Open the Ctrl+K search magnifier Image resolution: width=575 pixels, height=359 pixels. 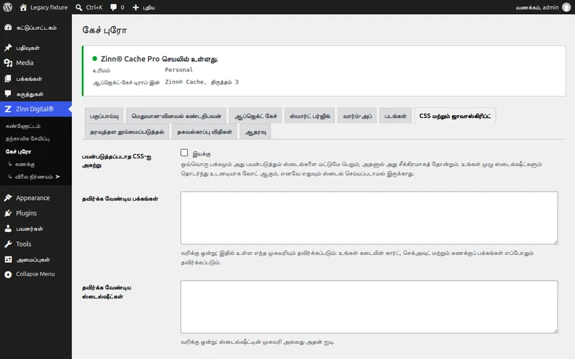(79, 7)
